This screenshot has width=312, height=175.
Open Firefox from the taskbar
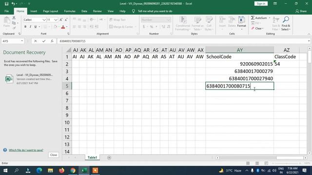62,171
